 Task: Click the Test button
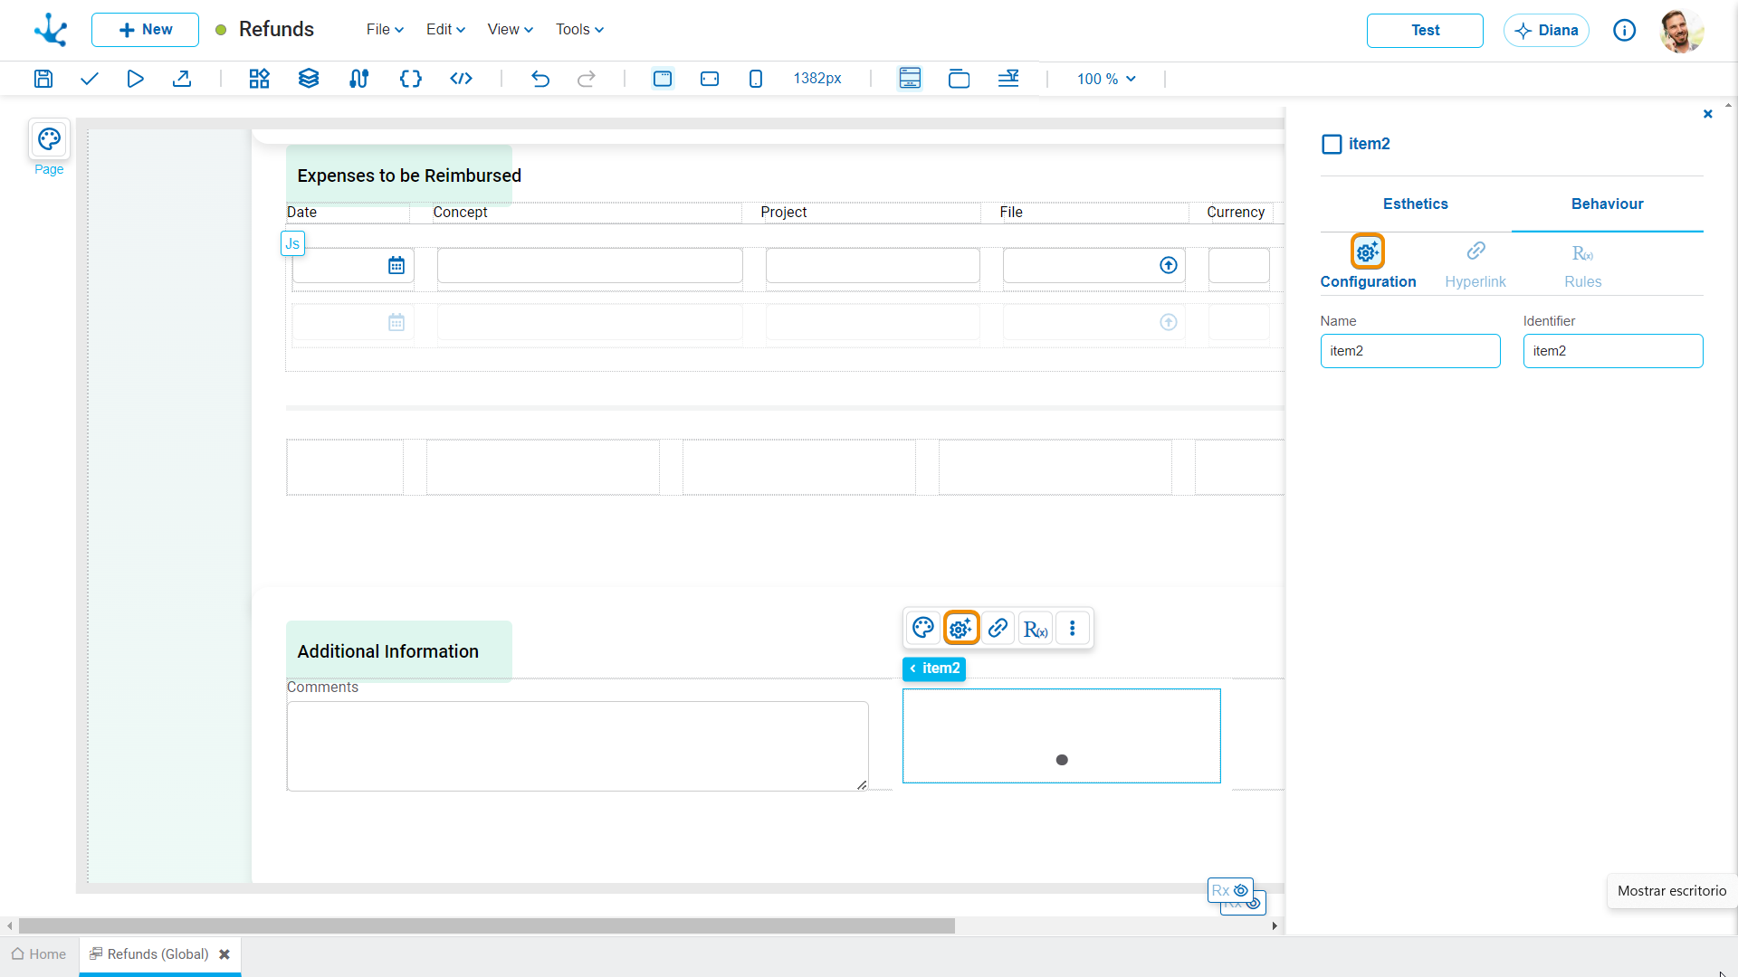(1425, 31)
